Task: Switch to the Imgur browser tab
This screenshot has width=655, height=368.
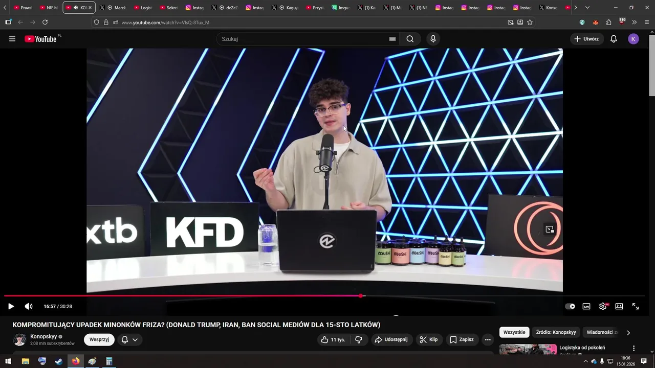Action: click(341, 8)
